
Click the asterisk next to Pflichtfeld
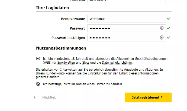(35, 97)
